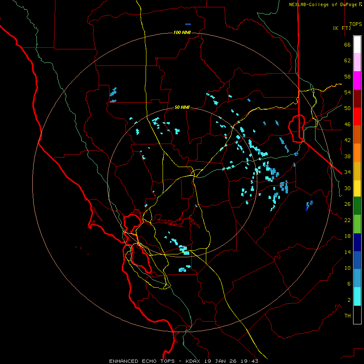Click the legend value 26
Screen dimensions: 364x364
pyautogui.click(x=347, y=204)
